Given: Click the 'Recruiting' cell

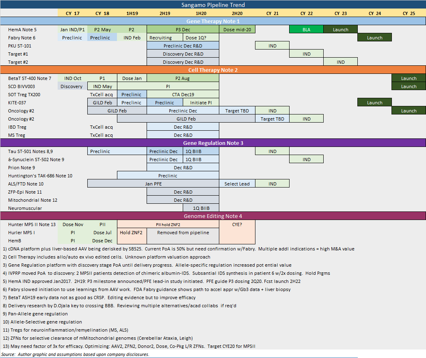Looking at the screenshot, I should tap(165, 38).
